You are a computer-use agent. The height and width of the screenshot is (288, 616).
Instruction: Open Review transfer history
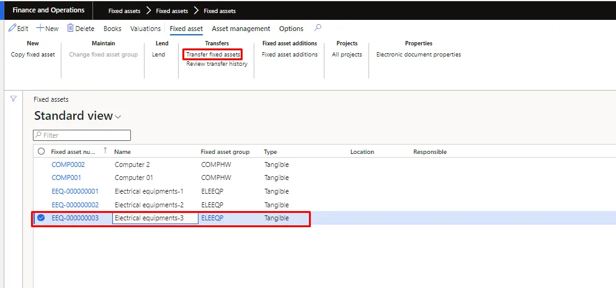217,64
